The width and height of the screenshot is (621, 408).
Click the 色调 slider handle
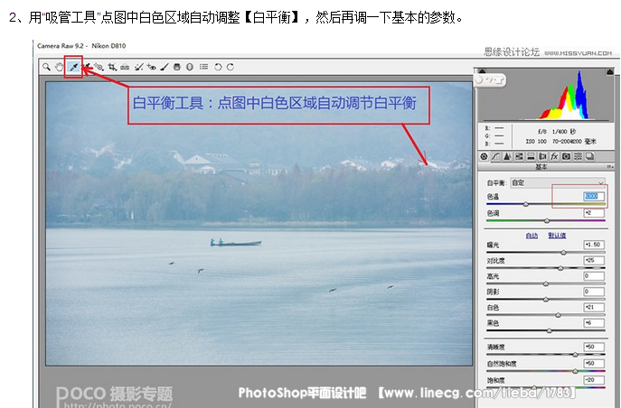[x=547, y=220]
